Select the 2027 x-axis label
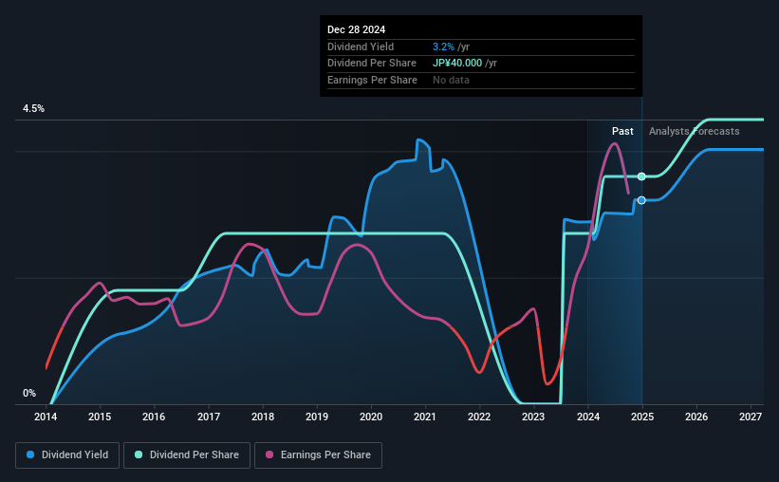779x482 pixels. [751, 417]
